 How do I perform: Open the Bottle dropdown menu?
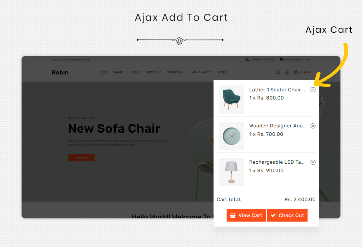pos(154,72)
